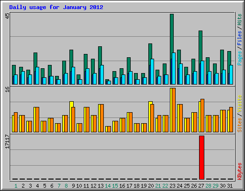The width and height of the screenshot is (245, 191).
Task: Click the "Pages" legend label
Action: tap(239, 58)
